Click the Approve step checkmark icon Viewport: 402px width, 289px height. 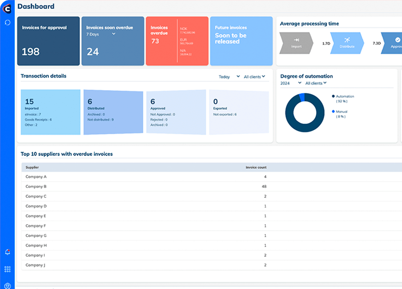pos(396,40)
